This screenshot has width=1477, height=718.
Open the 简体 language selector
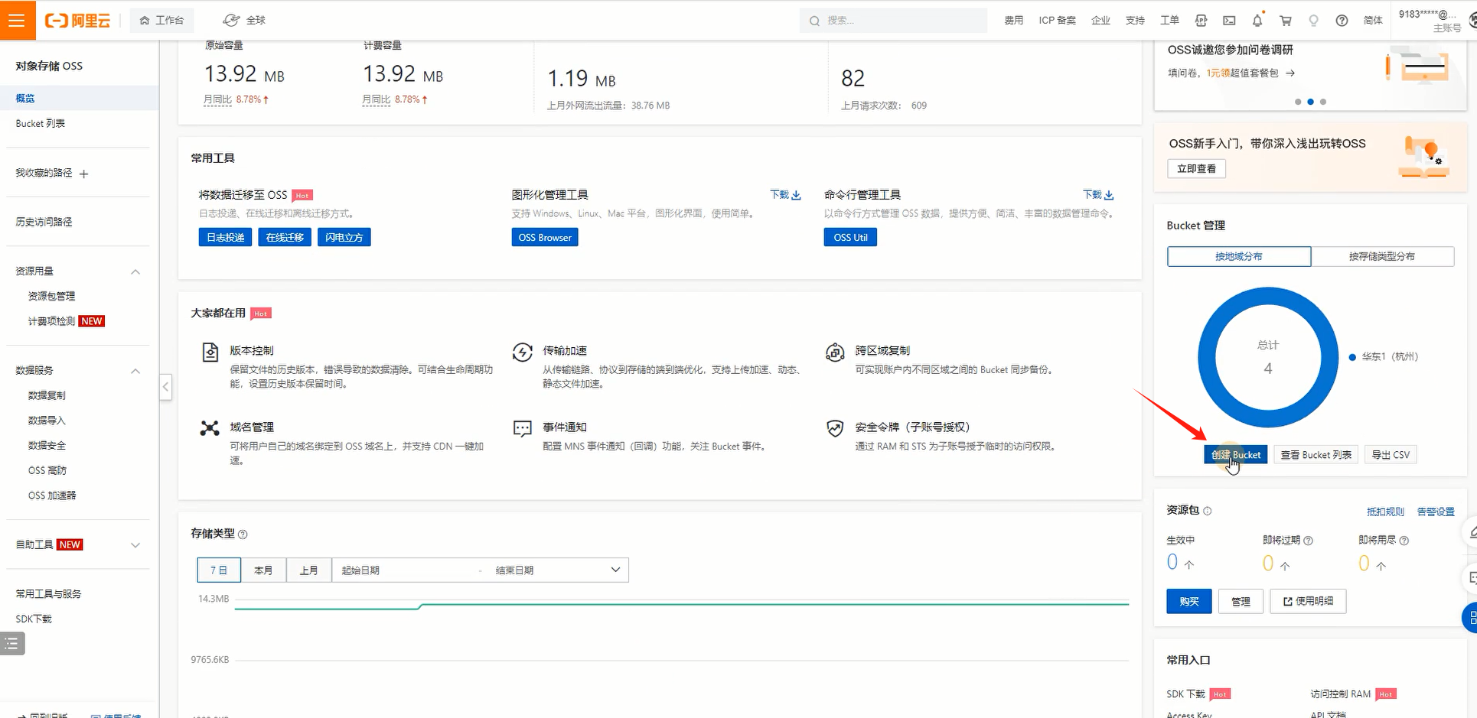(x=1373, y=21)
